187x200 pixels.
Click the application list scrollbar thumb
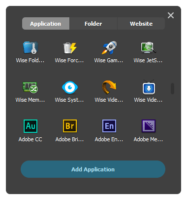click(172, 89)
